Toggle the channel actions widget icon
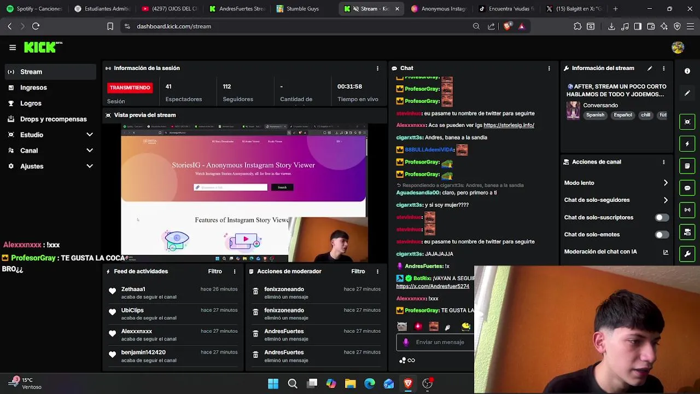 click(687, 233)
